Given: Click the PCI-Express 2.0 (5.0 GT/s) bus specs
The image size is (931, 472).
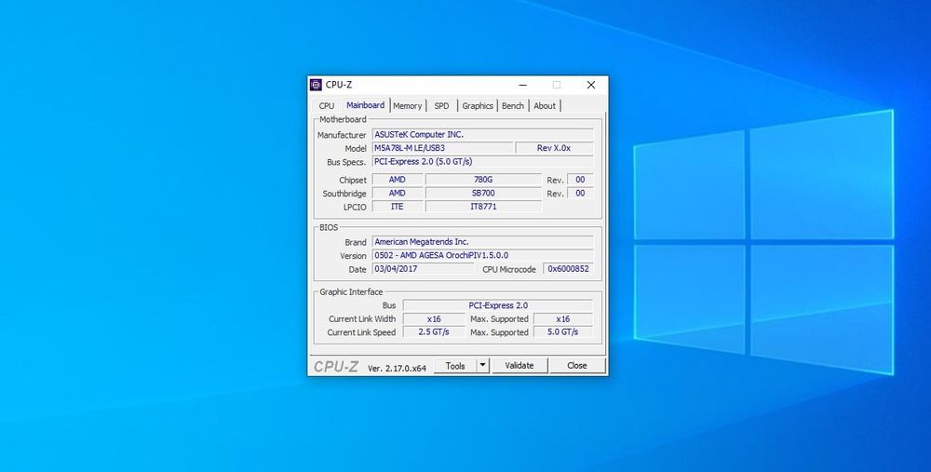Looking at the screenshot, I should [482, 161].
